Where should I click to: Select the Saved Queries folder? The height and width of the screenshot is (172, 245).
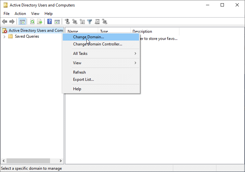tap(27, 36)
